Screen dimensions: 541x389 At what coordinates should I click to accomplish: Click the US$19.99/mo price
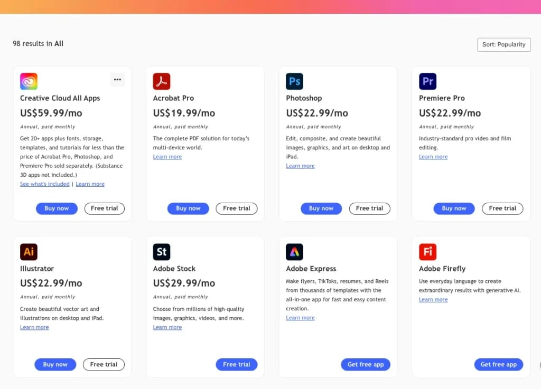pyautogui.click(x=184, y=113)
